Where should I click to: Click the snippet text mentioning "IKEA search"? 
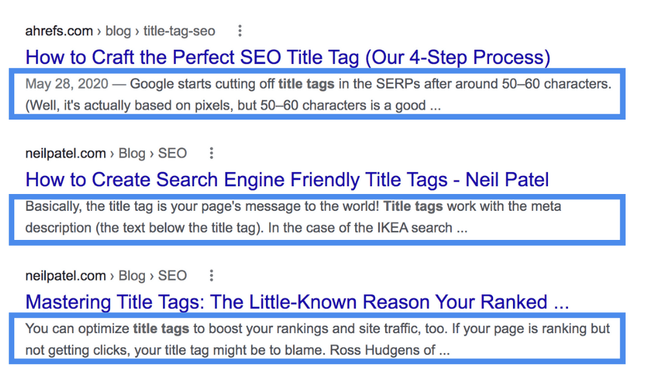tap(246, 228)
